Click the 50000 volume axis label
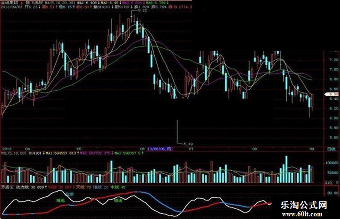 tap(333, 173)
